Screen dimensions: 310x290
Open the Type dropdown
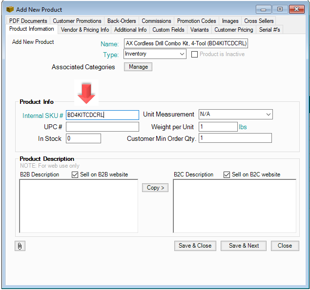tap(182, 54)
